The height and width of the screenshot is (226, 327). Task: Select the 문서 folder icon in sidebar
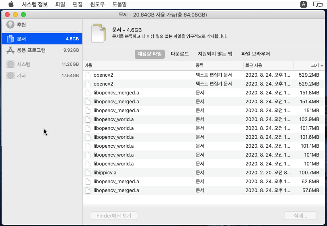(x=10, y=39)
